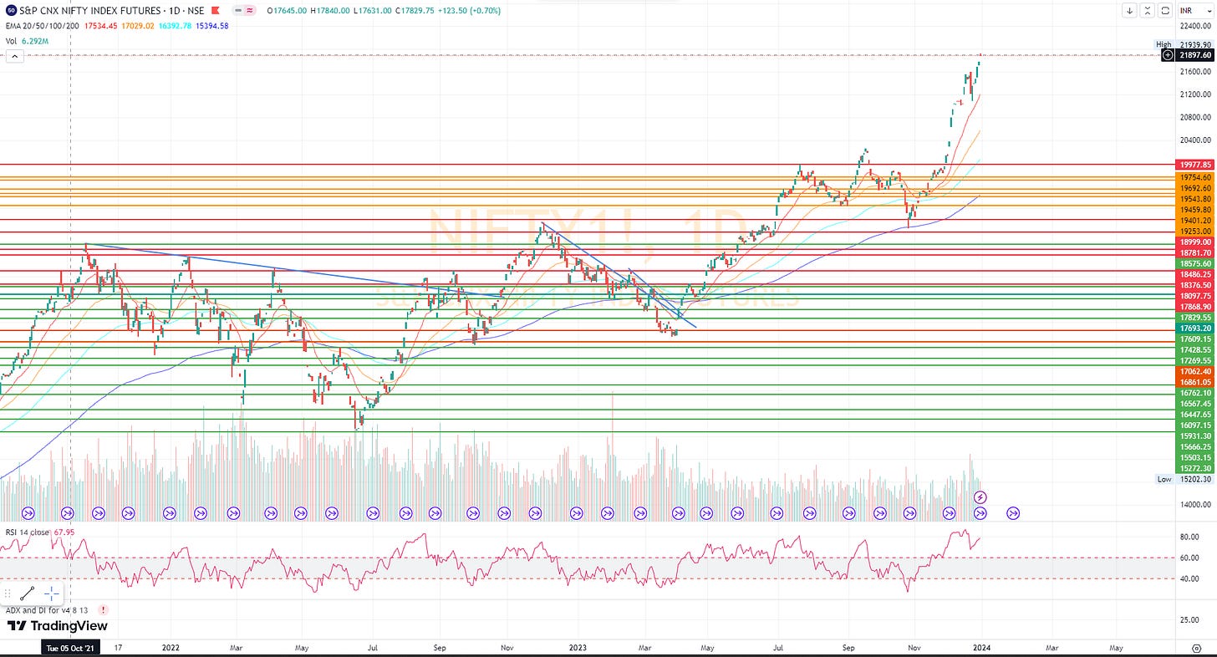
Task: Click the 18999.00 green price label
Action: (1194, 242)
